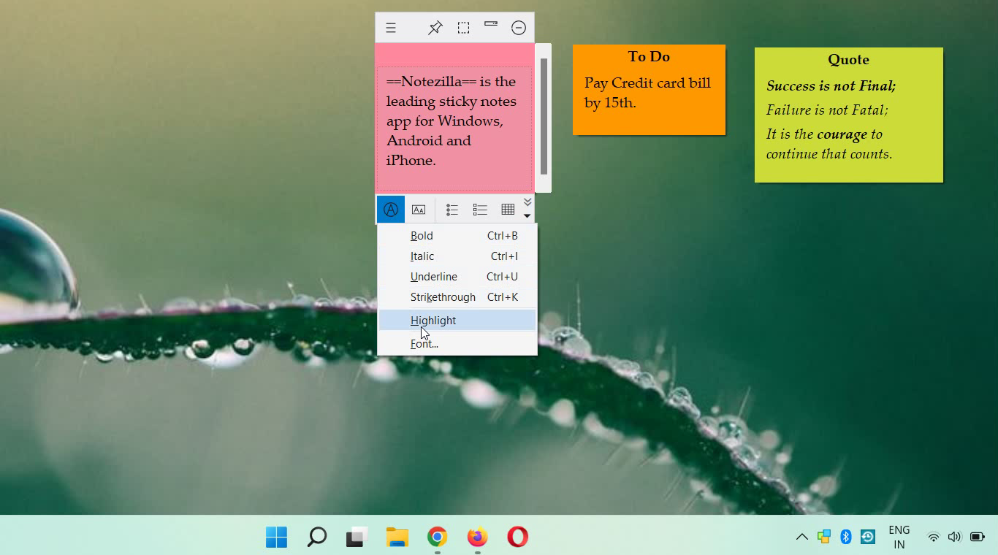The width and height of the screenshot is (998, 555).
Task: Click the circled A text format icon
Action: (391, 210)
